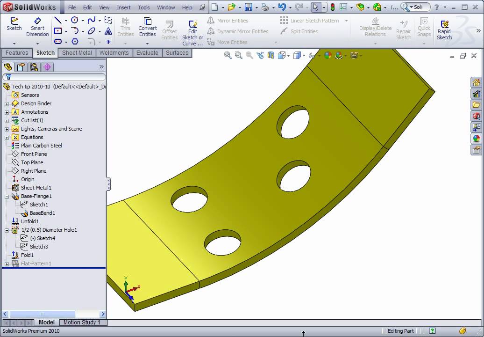484x337 pixels.
Task: Open the PropertyManager tab
Action: point(21,67)
